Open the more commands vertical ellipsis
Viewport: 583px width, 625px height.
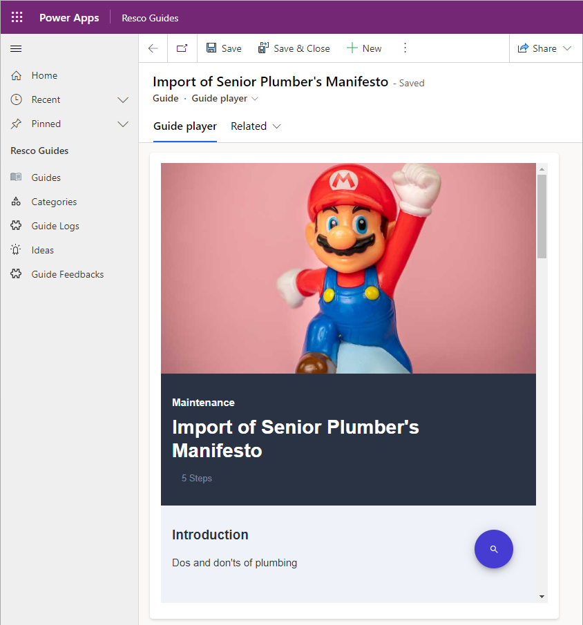click(x=405, y=48)
